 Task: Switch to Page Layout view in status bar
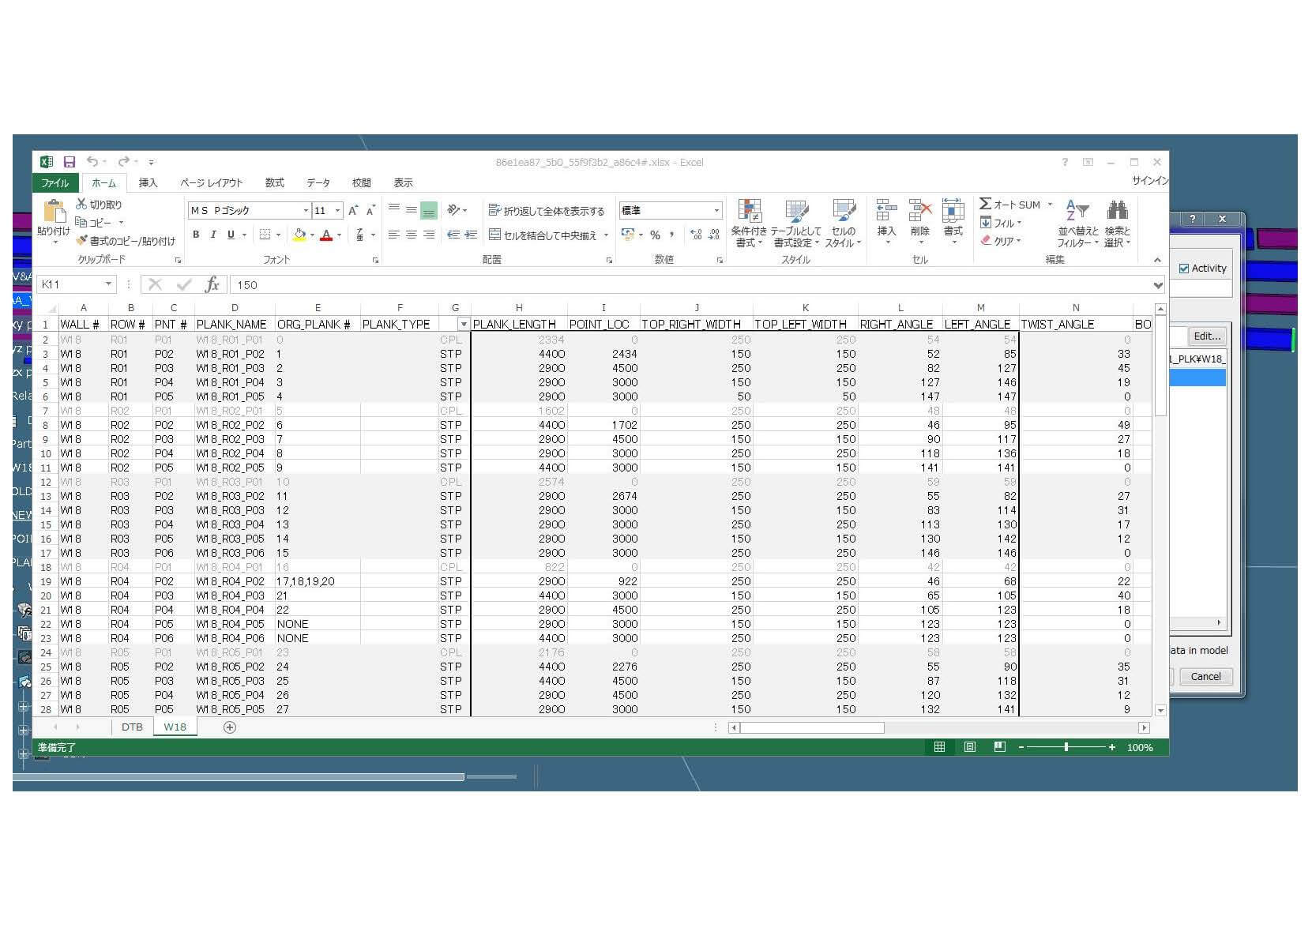(x=970, y=747)
